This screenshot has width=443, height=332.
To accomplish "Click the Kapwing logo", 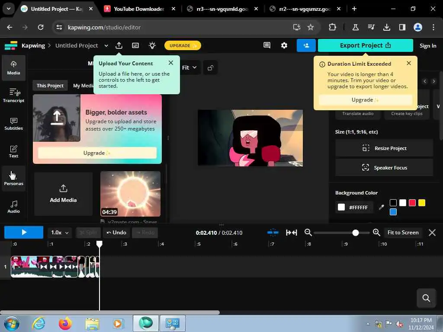I will pos(11,45).
